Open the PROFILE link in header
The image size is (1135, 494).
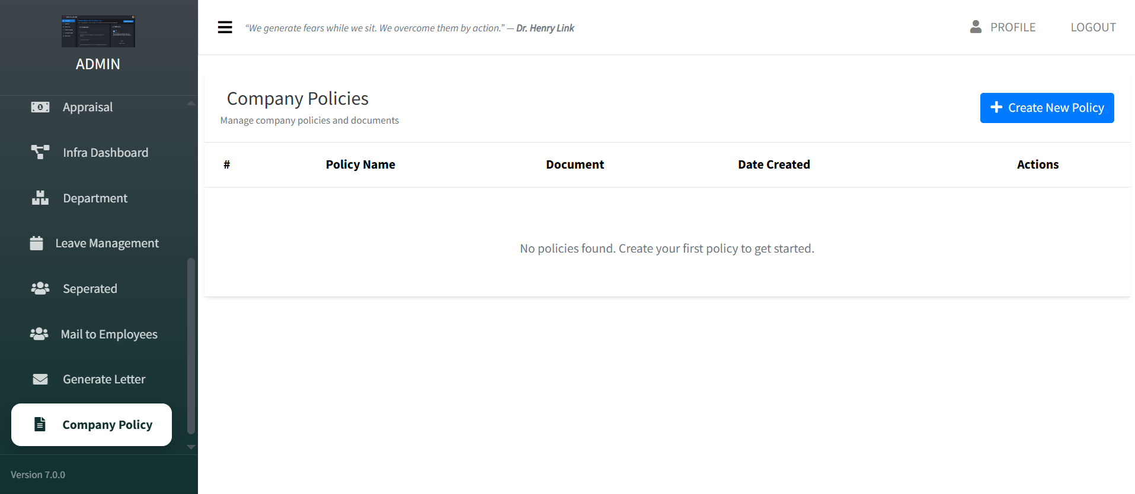pyautogui.click(x=1012, y=27)
